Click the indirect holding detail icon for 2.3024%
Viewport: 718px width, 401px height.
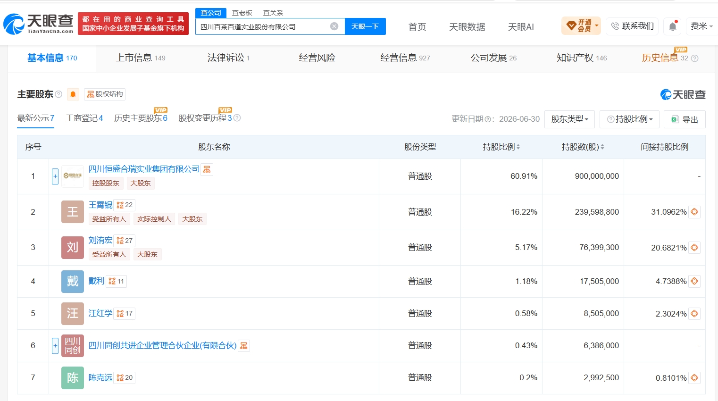(694, 314)
